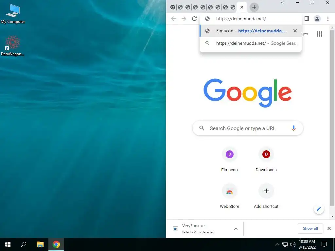Close the downloads bar
The height and width of the screenshot is (251, 335).
coord(329,228)
